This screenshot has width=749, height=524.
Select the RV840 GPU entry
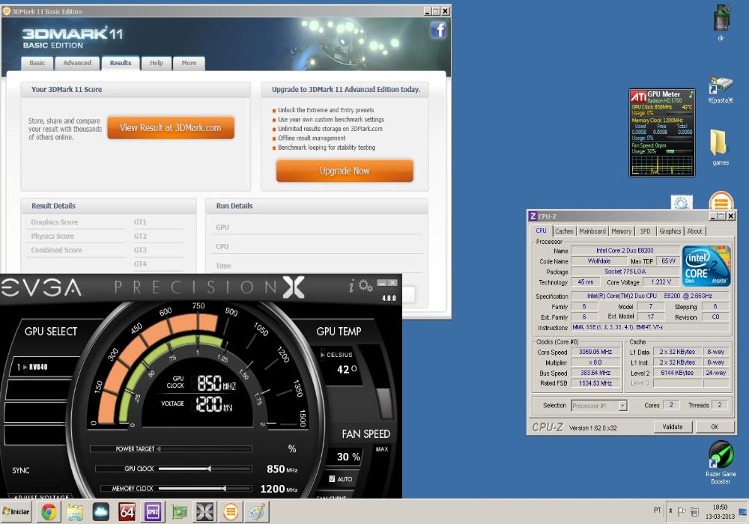[x=43, y=367]
